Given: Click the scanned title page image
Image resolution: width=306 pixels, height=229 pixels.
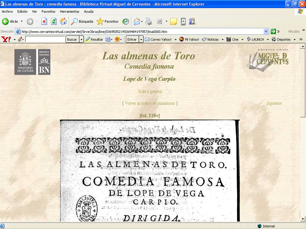Looking at the screenshot, I should coord(150,171).
